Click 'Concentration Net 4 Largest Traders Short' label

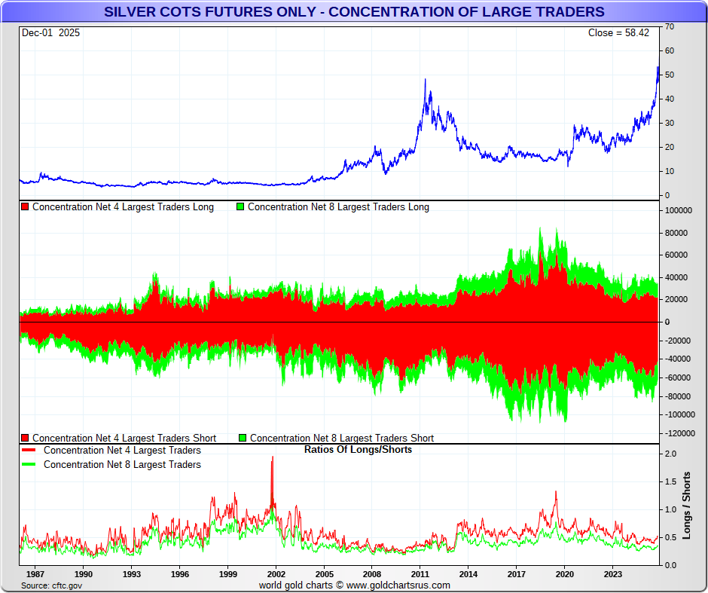click(x=124, y=438)
